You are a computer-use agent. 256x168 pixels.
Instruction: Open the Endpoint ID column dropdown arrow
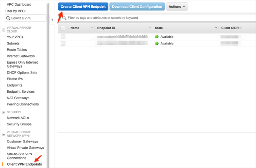pyautogui.click(x=150, y=28)
